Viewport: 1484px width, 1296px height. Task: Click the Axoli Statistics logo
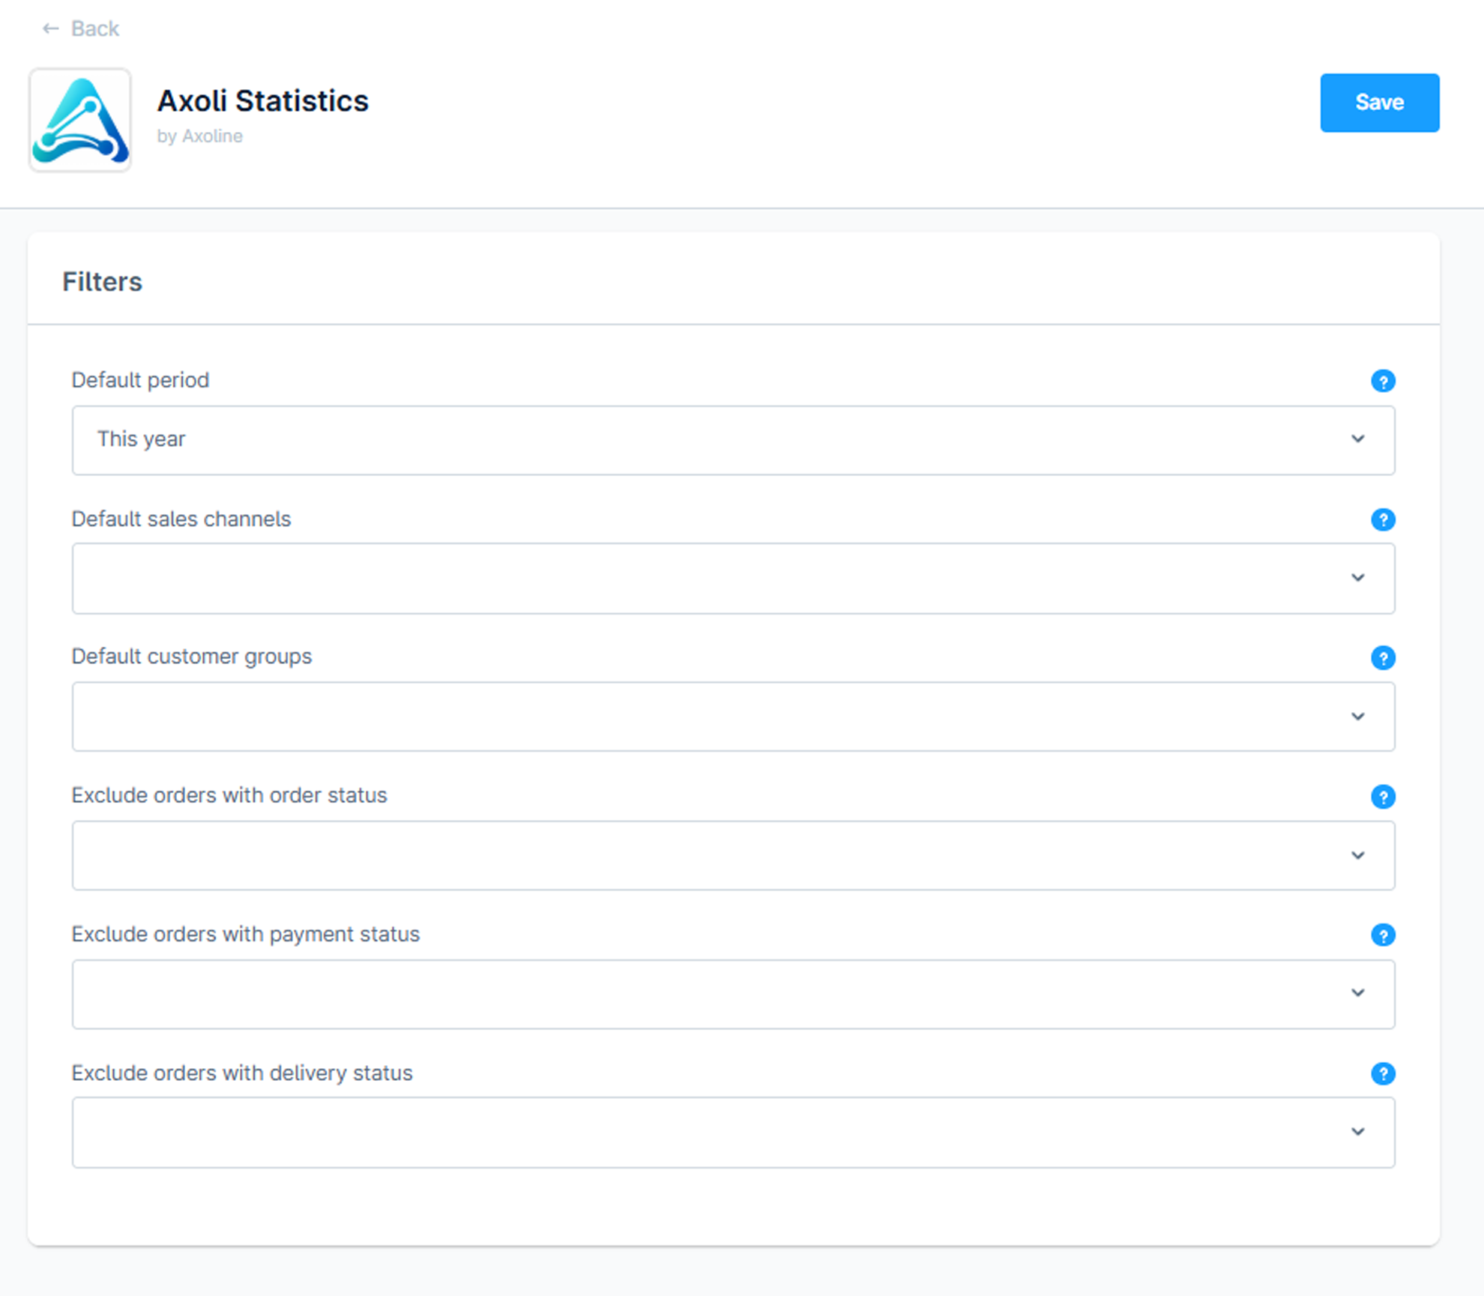coord(80,120)
